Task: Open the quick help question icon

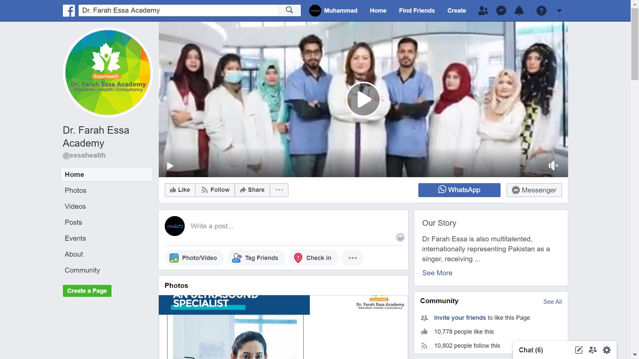Action: click(541, 11)
